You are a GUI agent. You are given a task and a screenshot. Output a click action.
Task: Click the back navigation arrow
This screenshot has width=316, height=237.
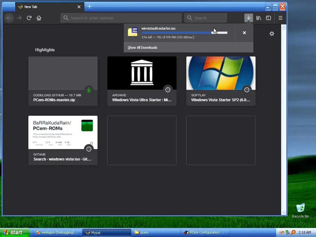[9, 18]
